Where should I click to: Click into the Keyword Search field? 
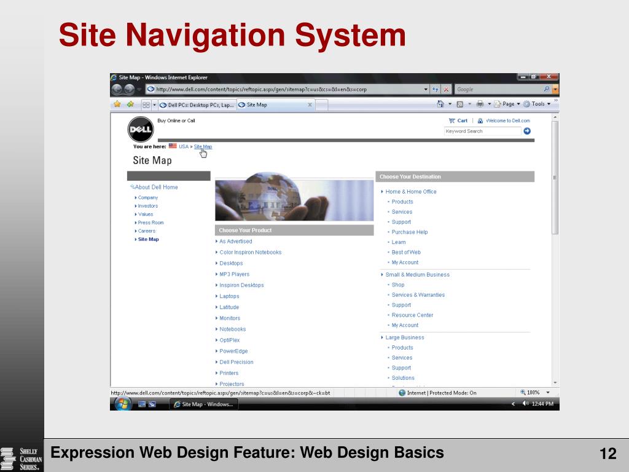coord(483,132)
